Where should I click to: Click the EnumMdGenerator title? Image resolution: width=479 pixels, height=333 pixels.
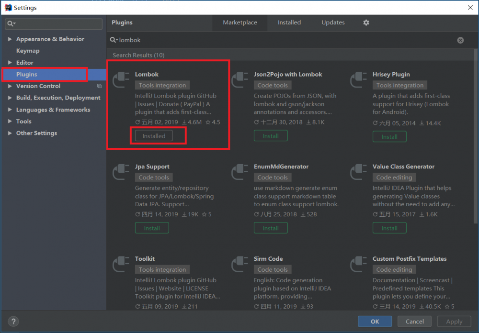coord(281,166)
